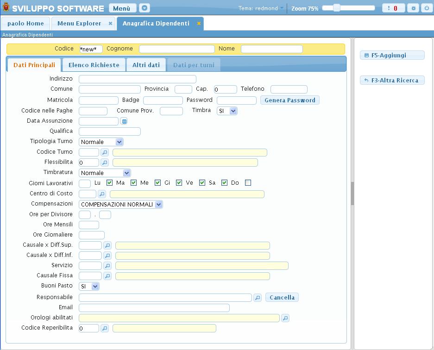Click the magnifier icon next to Responsabile
Viewport: 434px width, 350px height.
[258, 298]
